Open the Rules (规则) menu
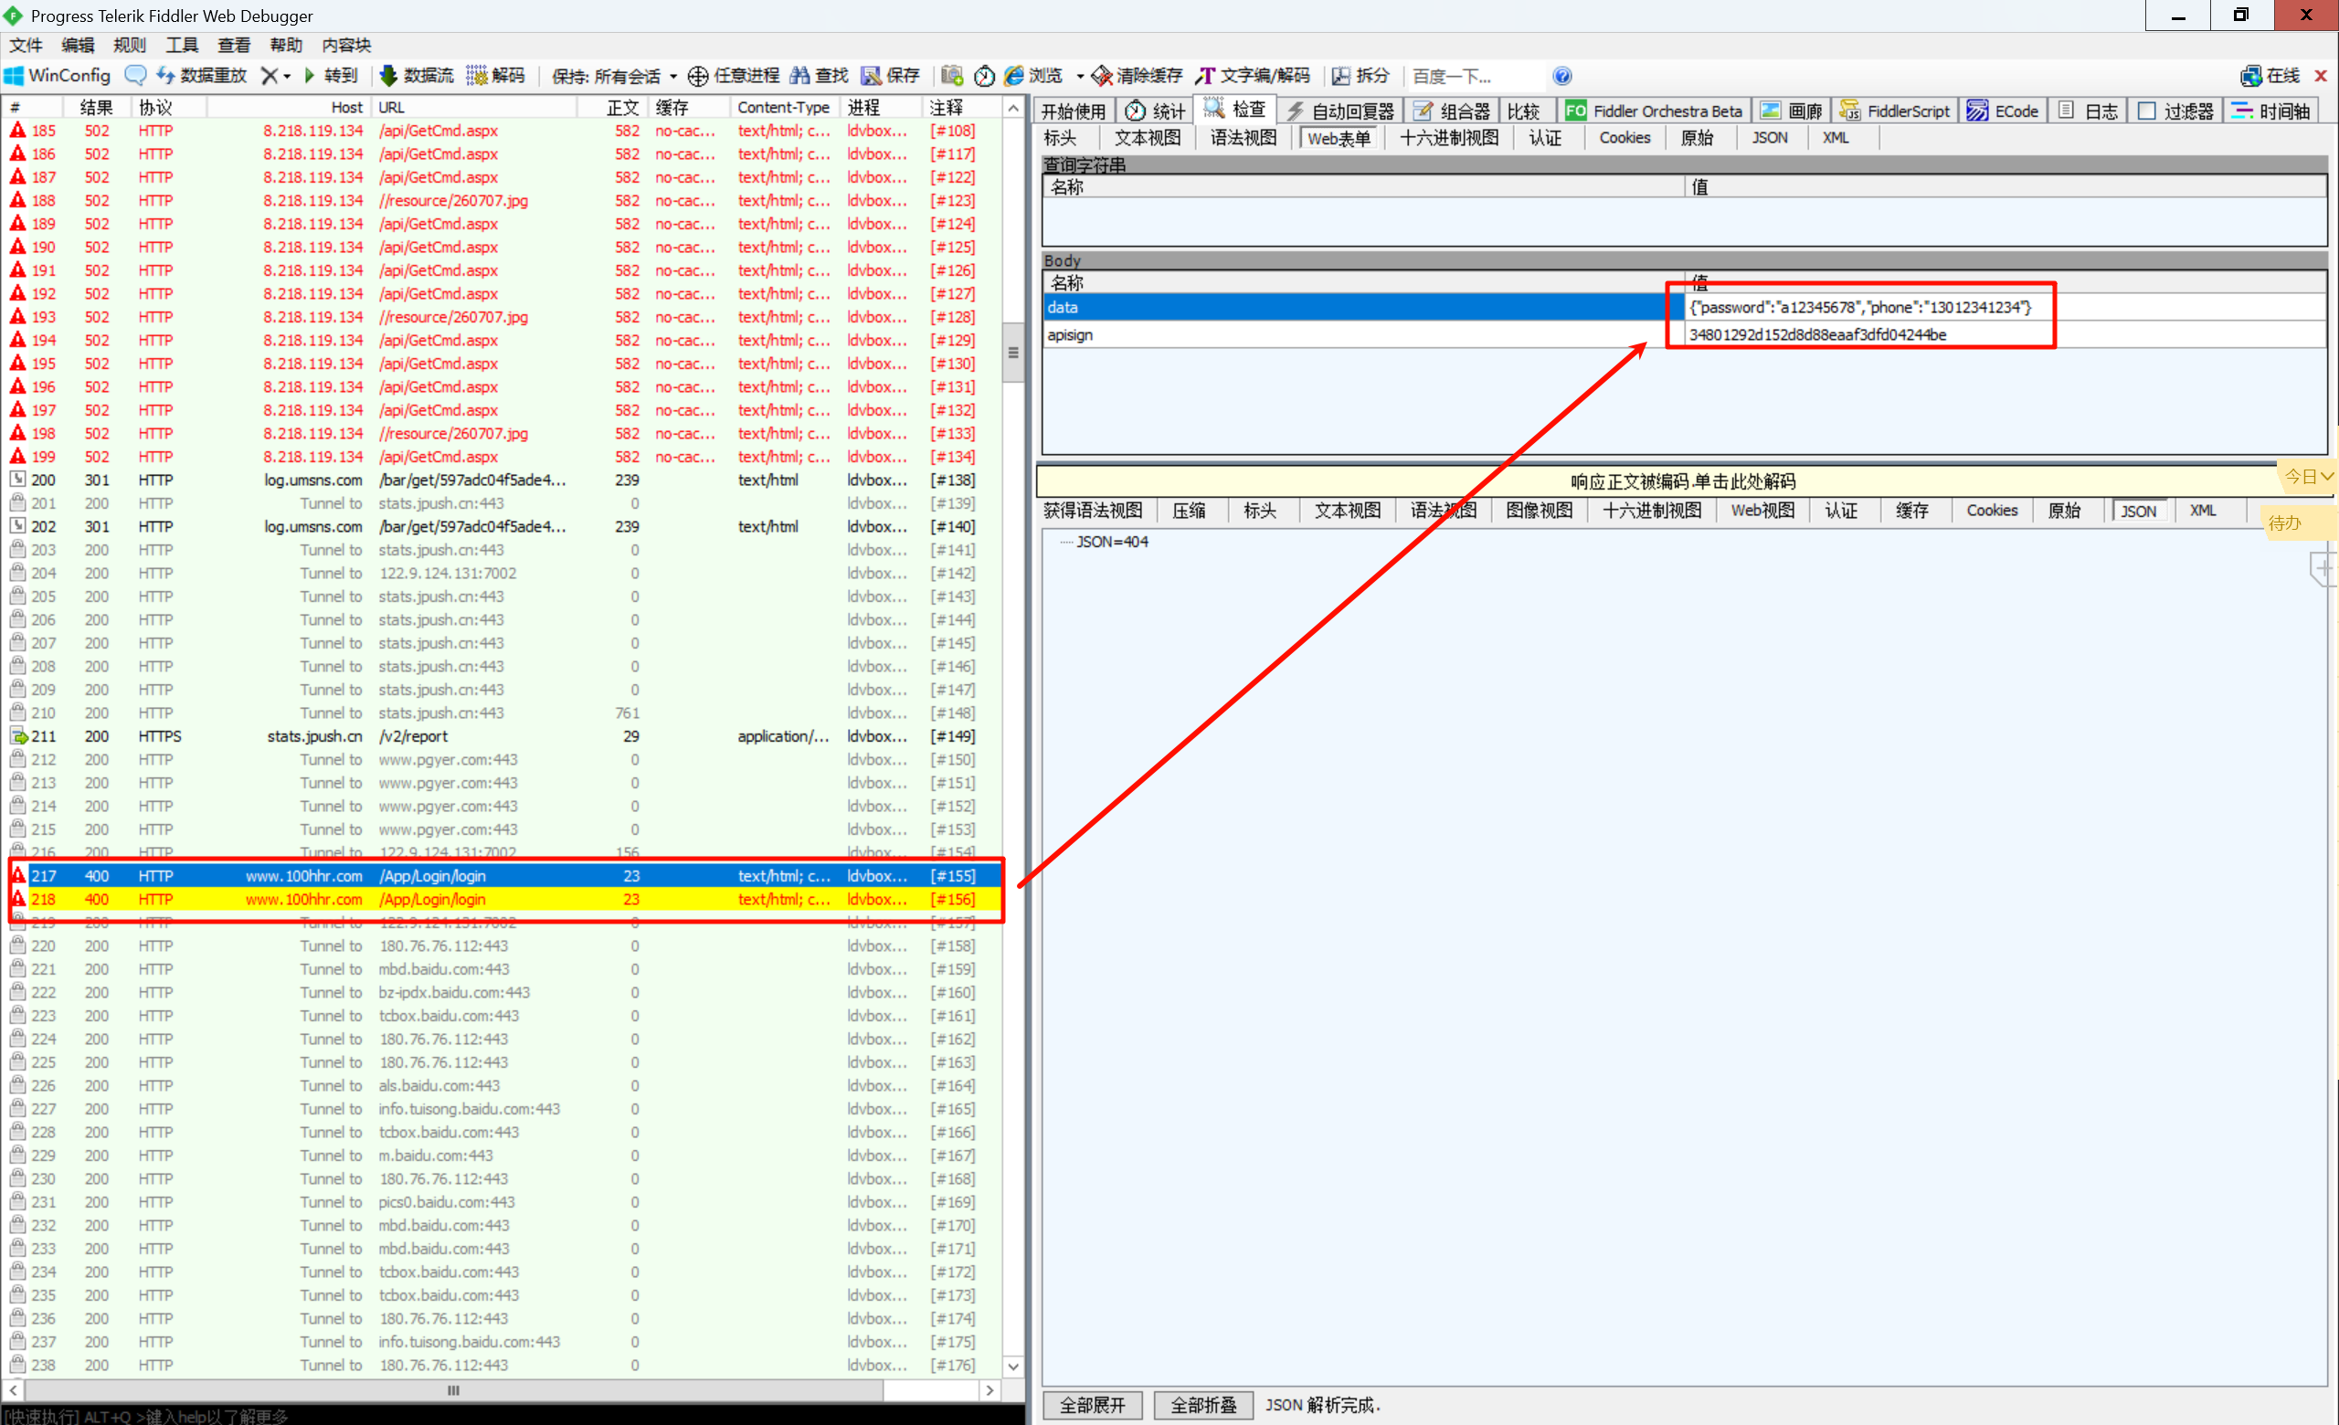This screenshot has height=1425, width=2339. pos(129,45)
